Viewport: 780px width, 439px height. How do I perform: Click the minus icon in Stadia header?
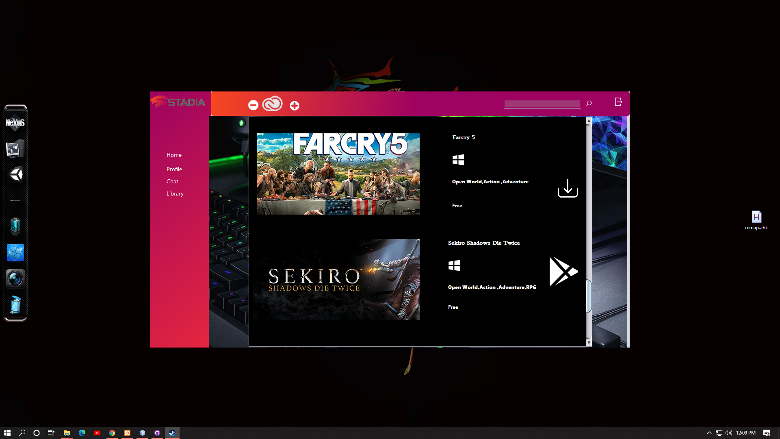coord(253,105)
